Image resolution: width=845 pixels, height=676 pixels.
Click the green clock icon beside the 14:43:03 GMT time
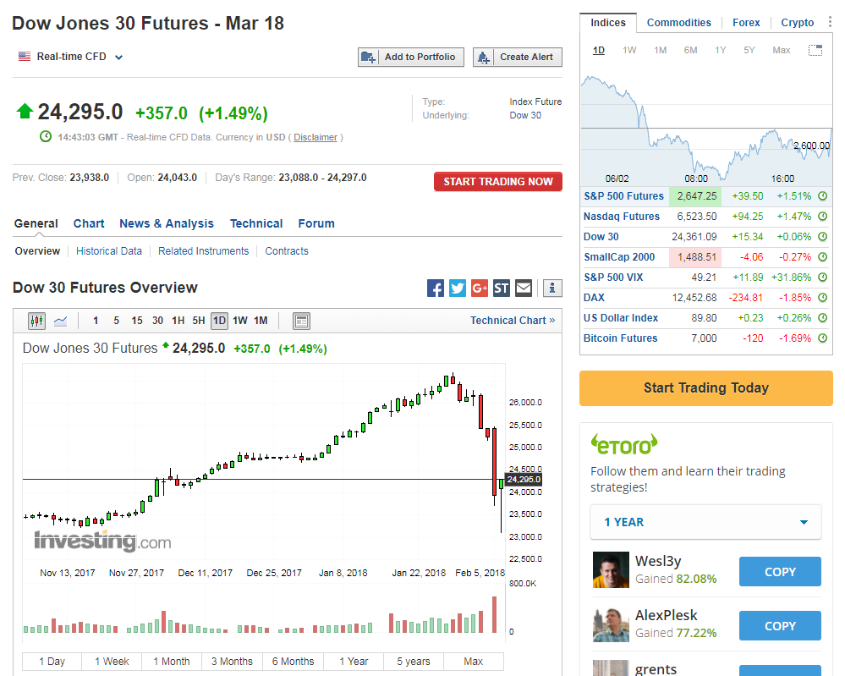click(x=46, y=136)
